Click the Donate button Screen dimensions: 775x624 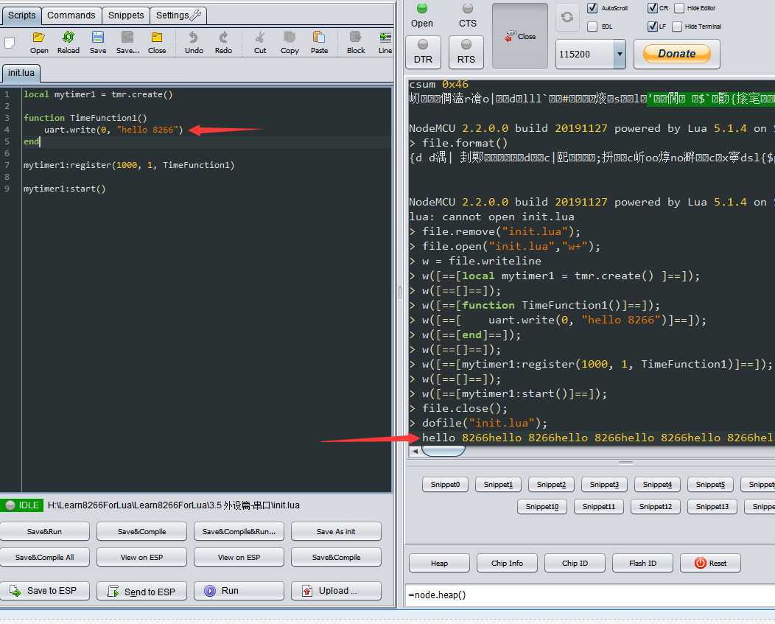coord(676,53)
